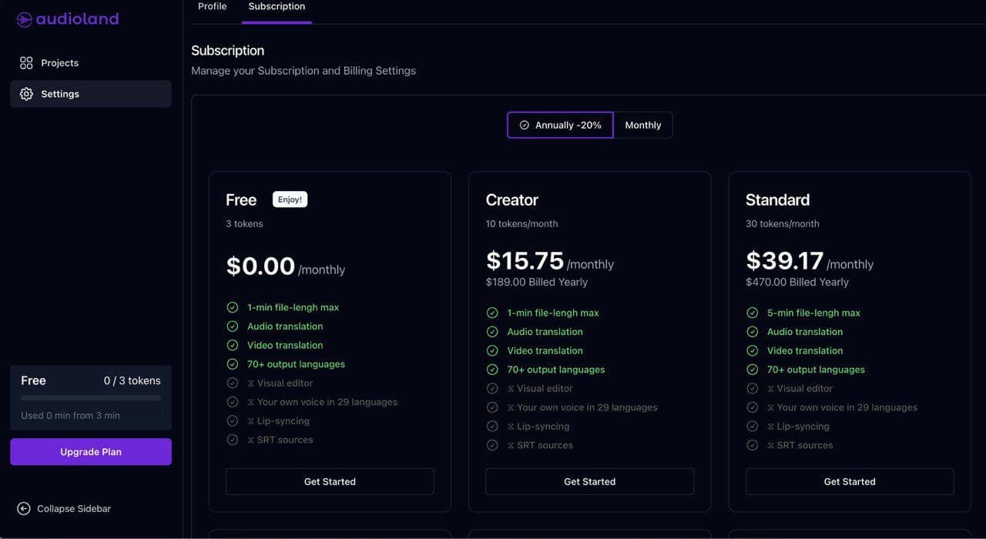986x539 pixels.
Task: Click Get Started on the Free plan
Action: [330, 482]
